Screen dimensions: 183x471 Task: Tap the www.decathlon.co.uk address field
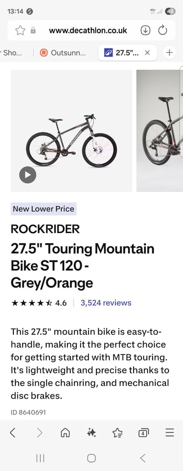point(88,30)
